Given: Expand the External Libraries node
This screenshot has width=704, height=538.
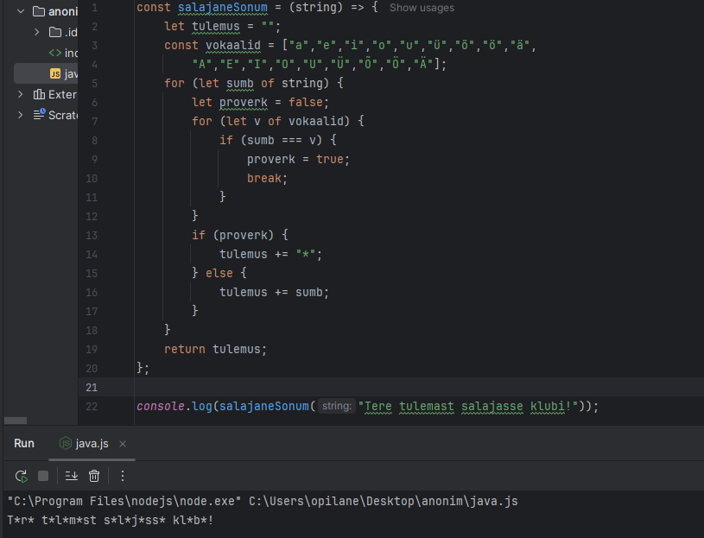Looking at the screenshot, I should point(20,94).
